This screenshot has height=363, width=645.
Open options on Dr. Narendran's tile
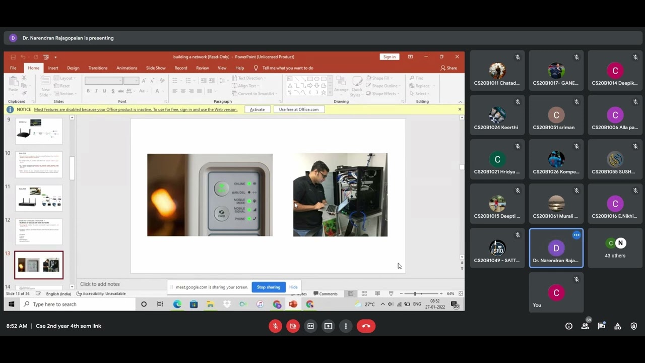[576, 235]
